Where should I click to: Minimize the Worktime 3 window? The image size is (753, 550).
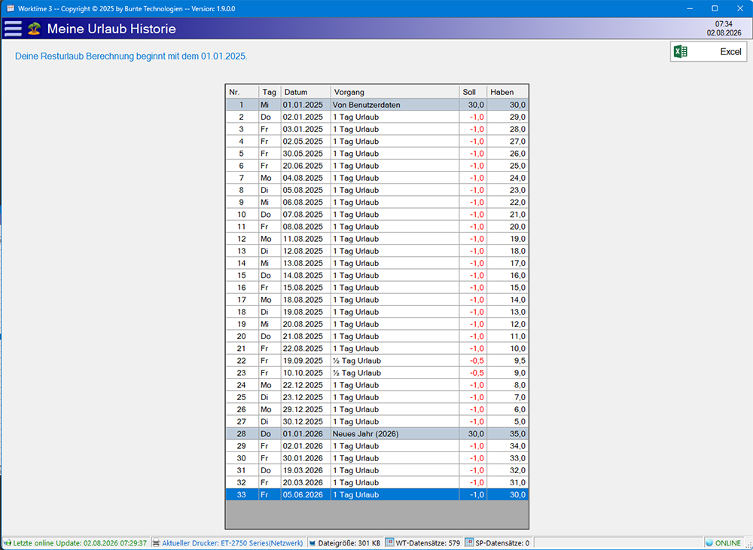tap(690, 8)
